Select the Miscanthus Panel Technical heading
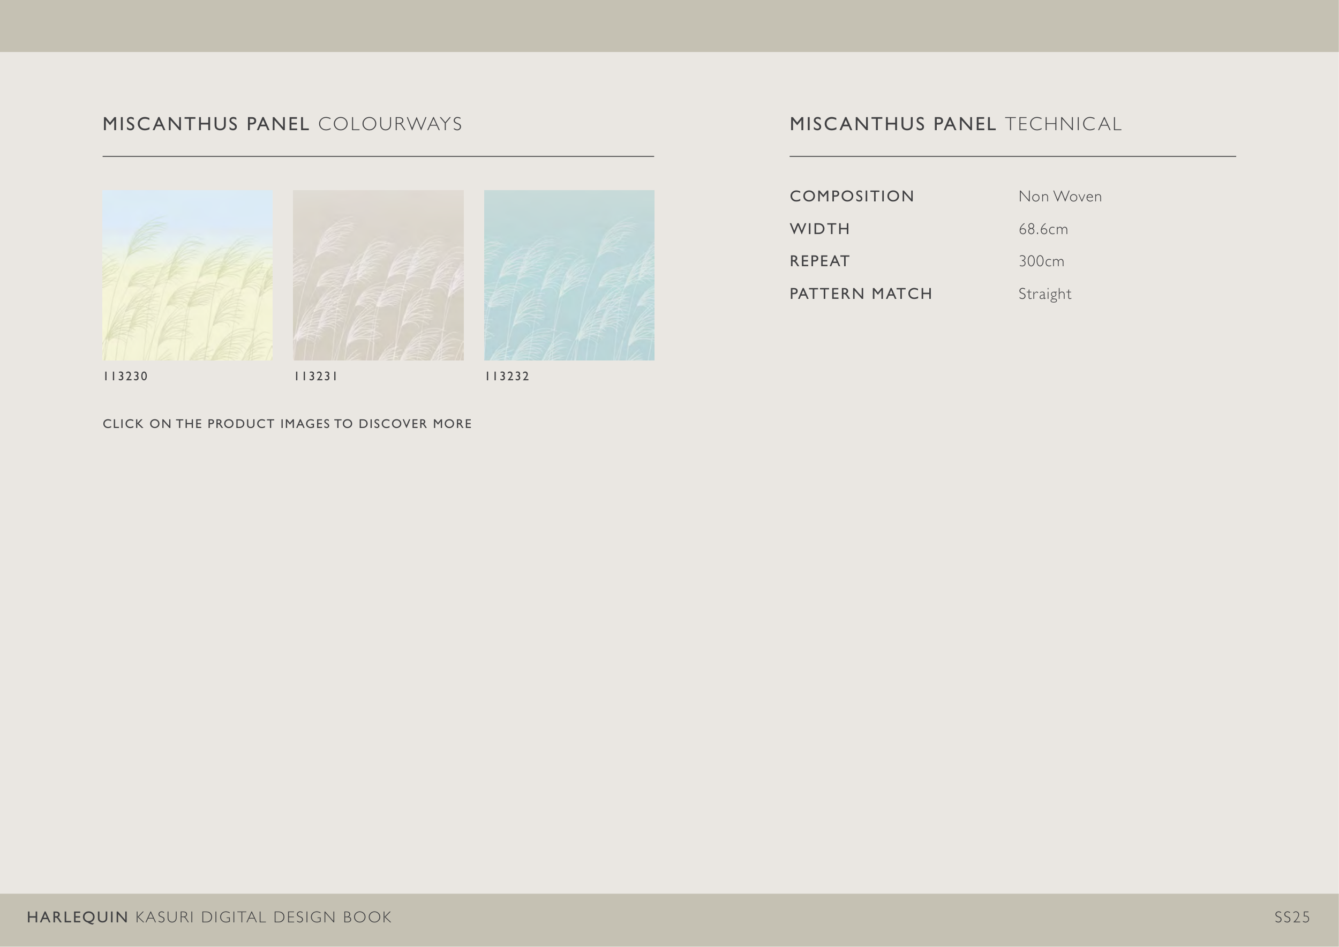This screenshot has width=1339, height=947. 956,124
